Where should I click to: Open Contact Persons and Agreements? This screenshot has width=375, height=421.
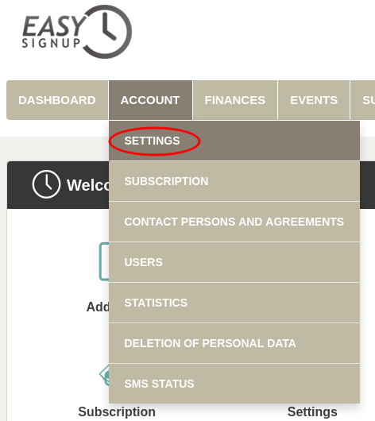(234, 222)
